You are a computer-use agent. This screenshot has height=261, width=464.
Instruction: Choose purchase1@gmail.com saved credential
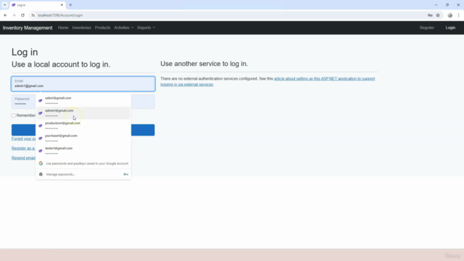pos(83,138)
